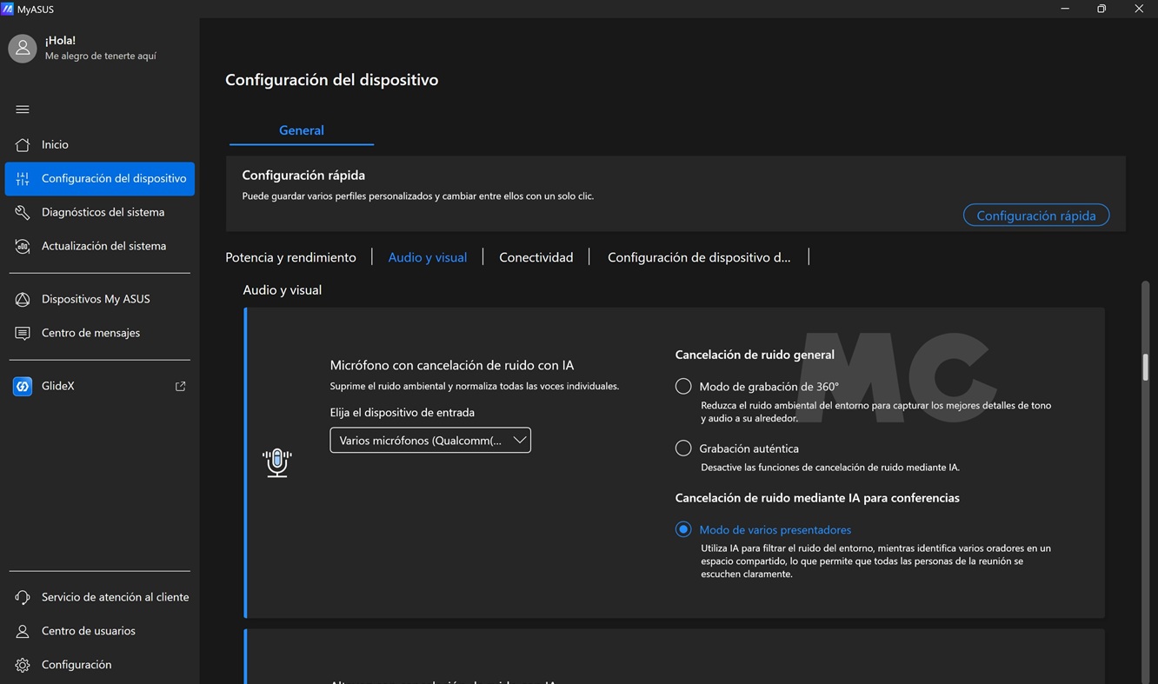Open Diagnósticos del sistema wrench icon
The height and width of the screenshot is (684, 1158).
point(23,213)
